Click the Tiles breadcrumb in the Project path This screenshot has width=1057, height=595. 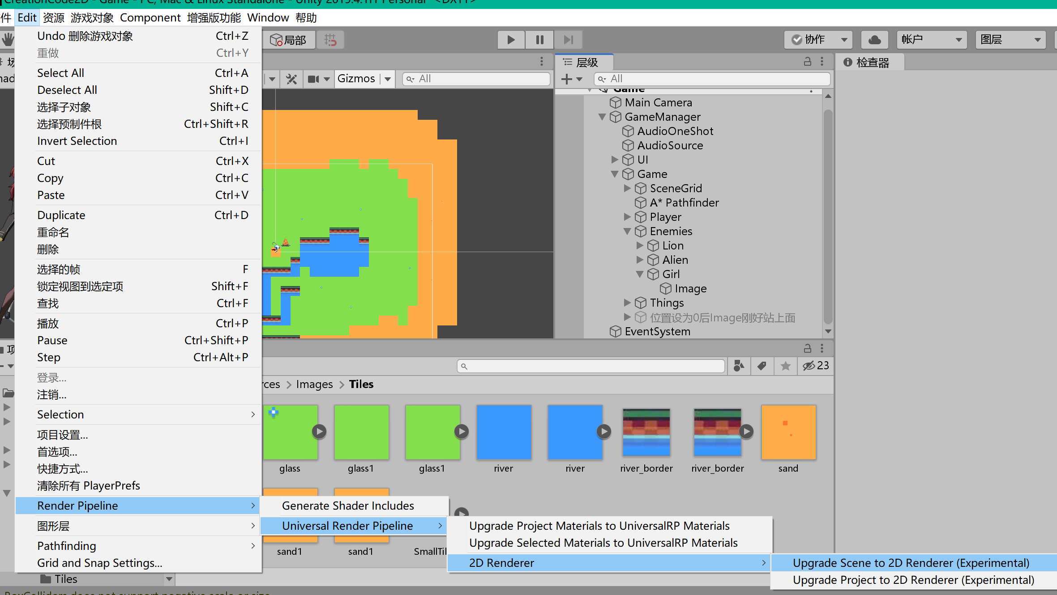click(361, 384)
